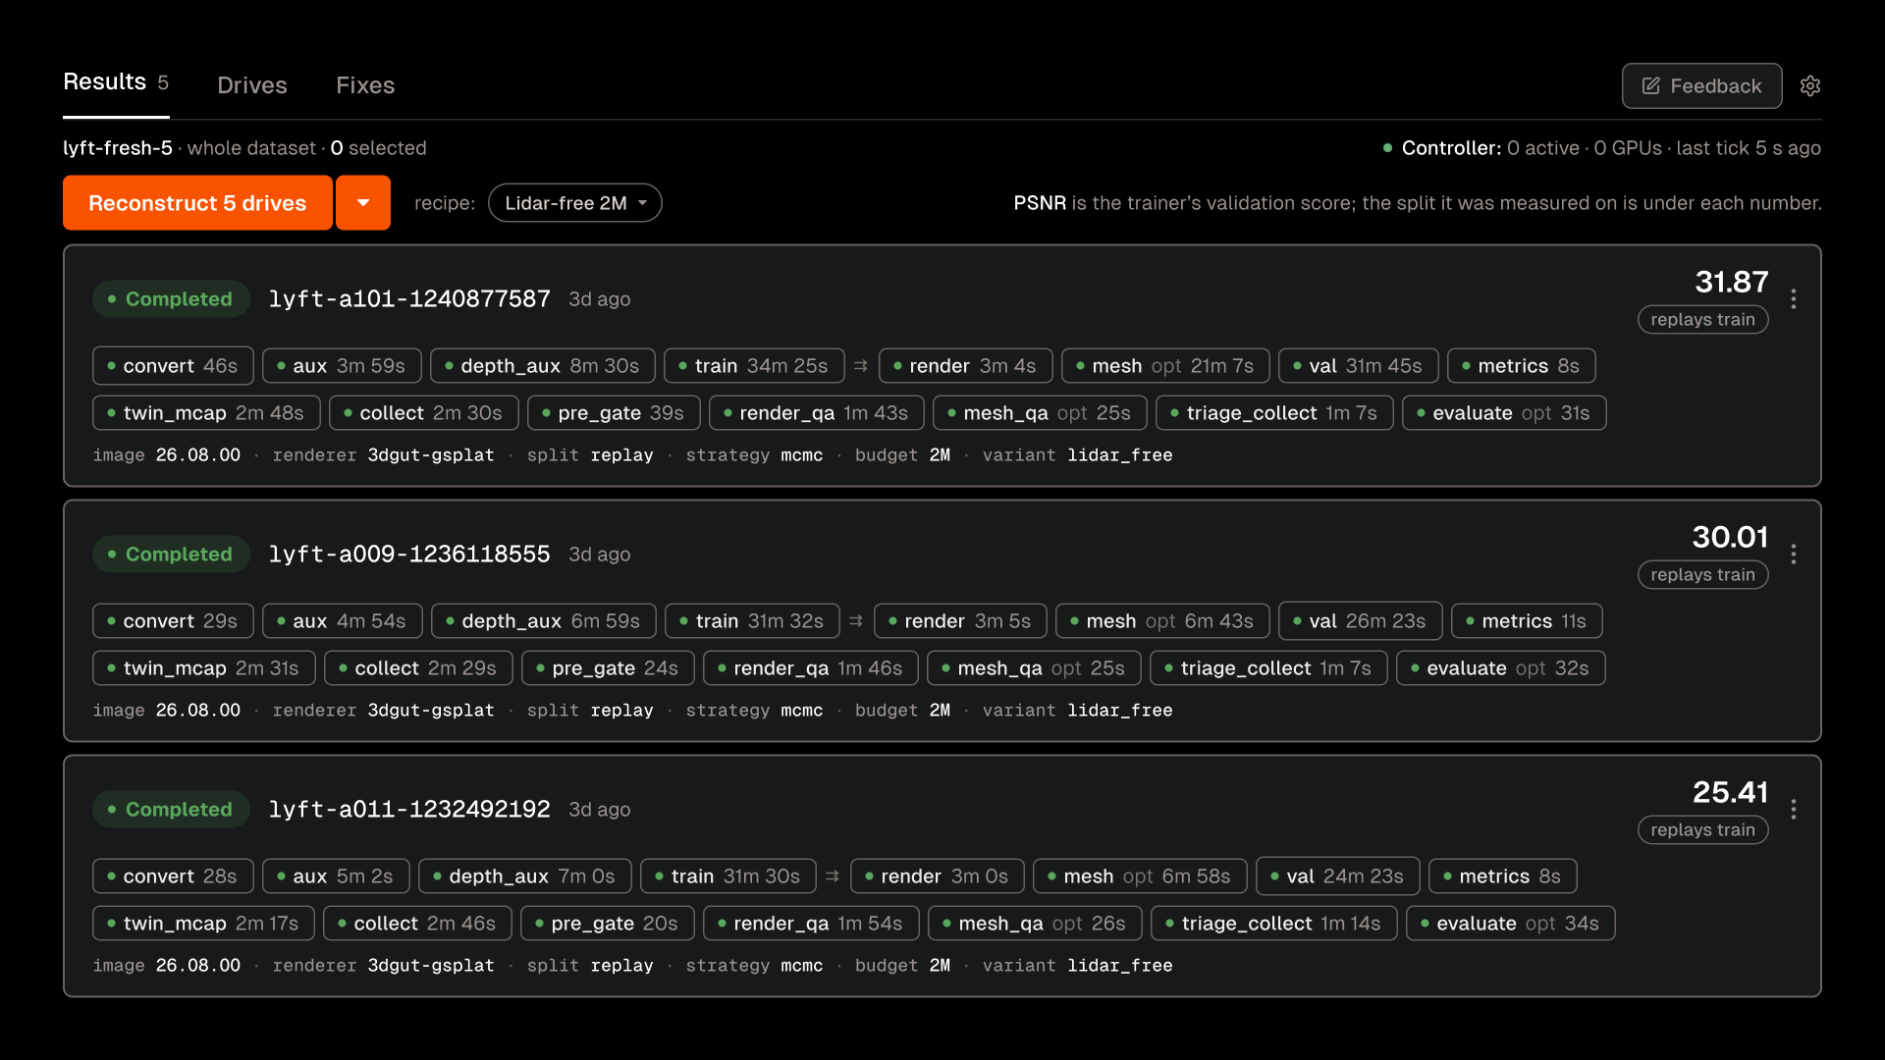Click the PSNR score 31.87
The height and width of the screenshot is (1060, 1885).
tap(1732, 282)
